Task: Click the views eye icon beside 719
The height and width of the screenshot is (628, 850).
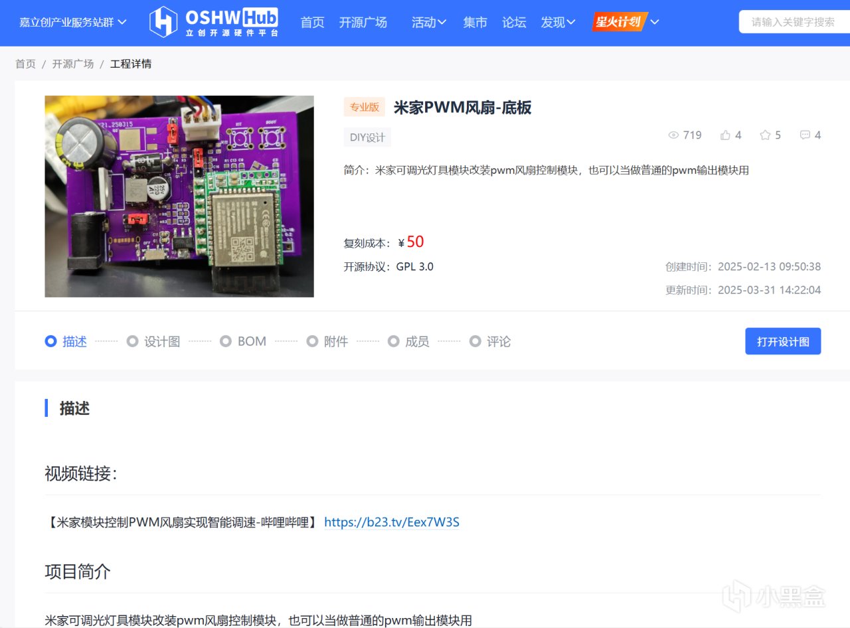Action: pos(673,135)
